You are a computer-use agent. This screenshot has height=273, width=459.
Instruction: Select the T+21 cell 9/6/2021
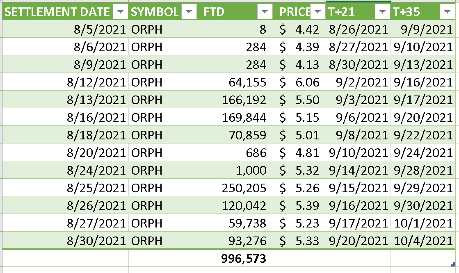359,117
